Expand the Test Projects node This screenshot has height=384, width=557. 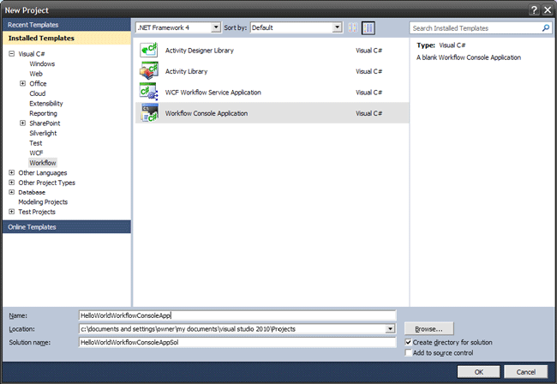[12, 212]
